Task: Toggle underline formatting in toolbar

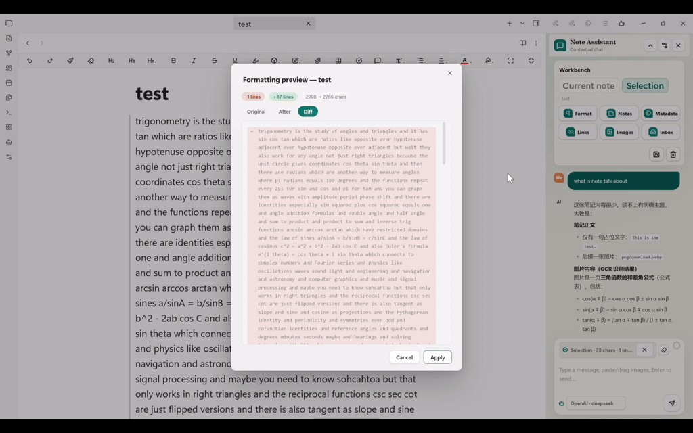Action: 235,60
